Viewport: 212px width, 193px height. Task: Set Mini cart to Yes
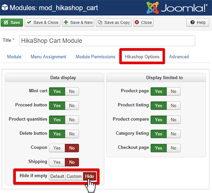click(57, 92)
